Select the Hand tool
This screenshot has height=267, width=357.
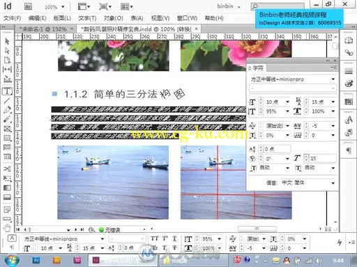pyautogui.click(x=7, y=228)
